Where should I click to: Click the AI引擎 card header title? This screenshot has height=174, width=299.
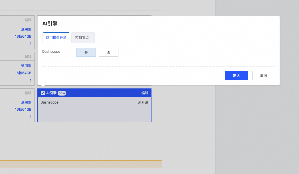coord(51,93)
